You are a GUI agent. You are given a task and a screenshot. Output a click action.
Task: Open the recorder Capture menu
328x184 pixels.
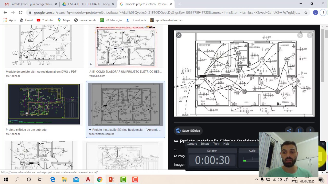192,144
